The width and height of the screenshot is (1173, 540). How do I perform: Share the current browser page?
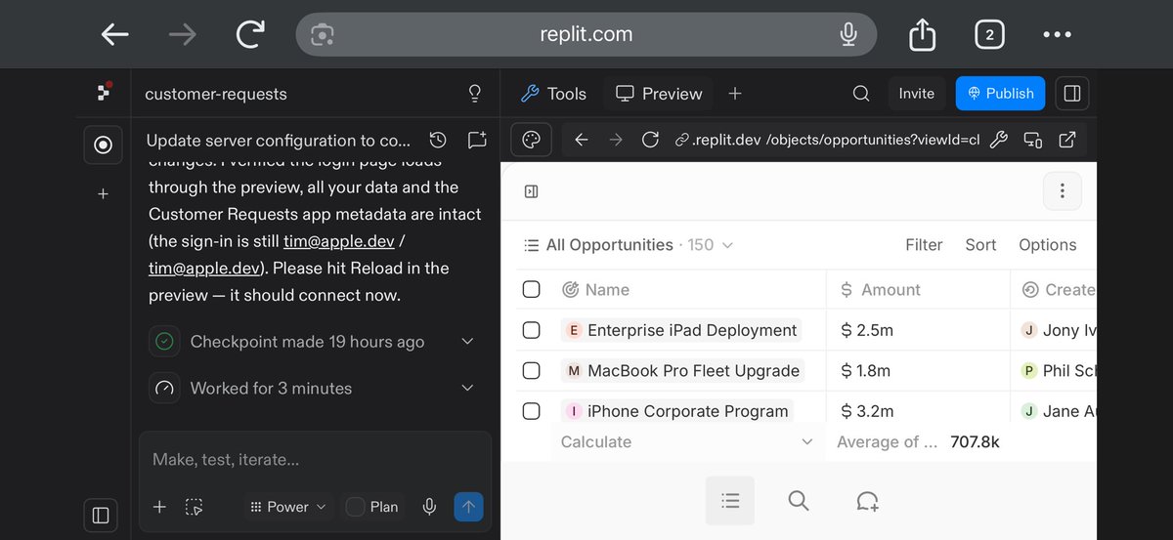(x=922, y=34)
